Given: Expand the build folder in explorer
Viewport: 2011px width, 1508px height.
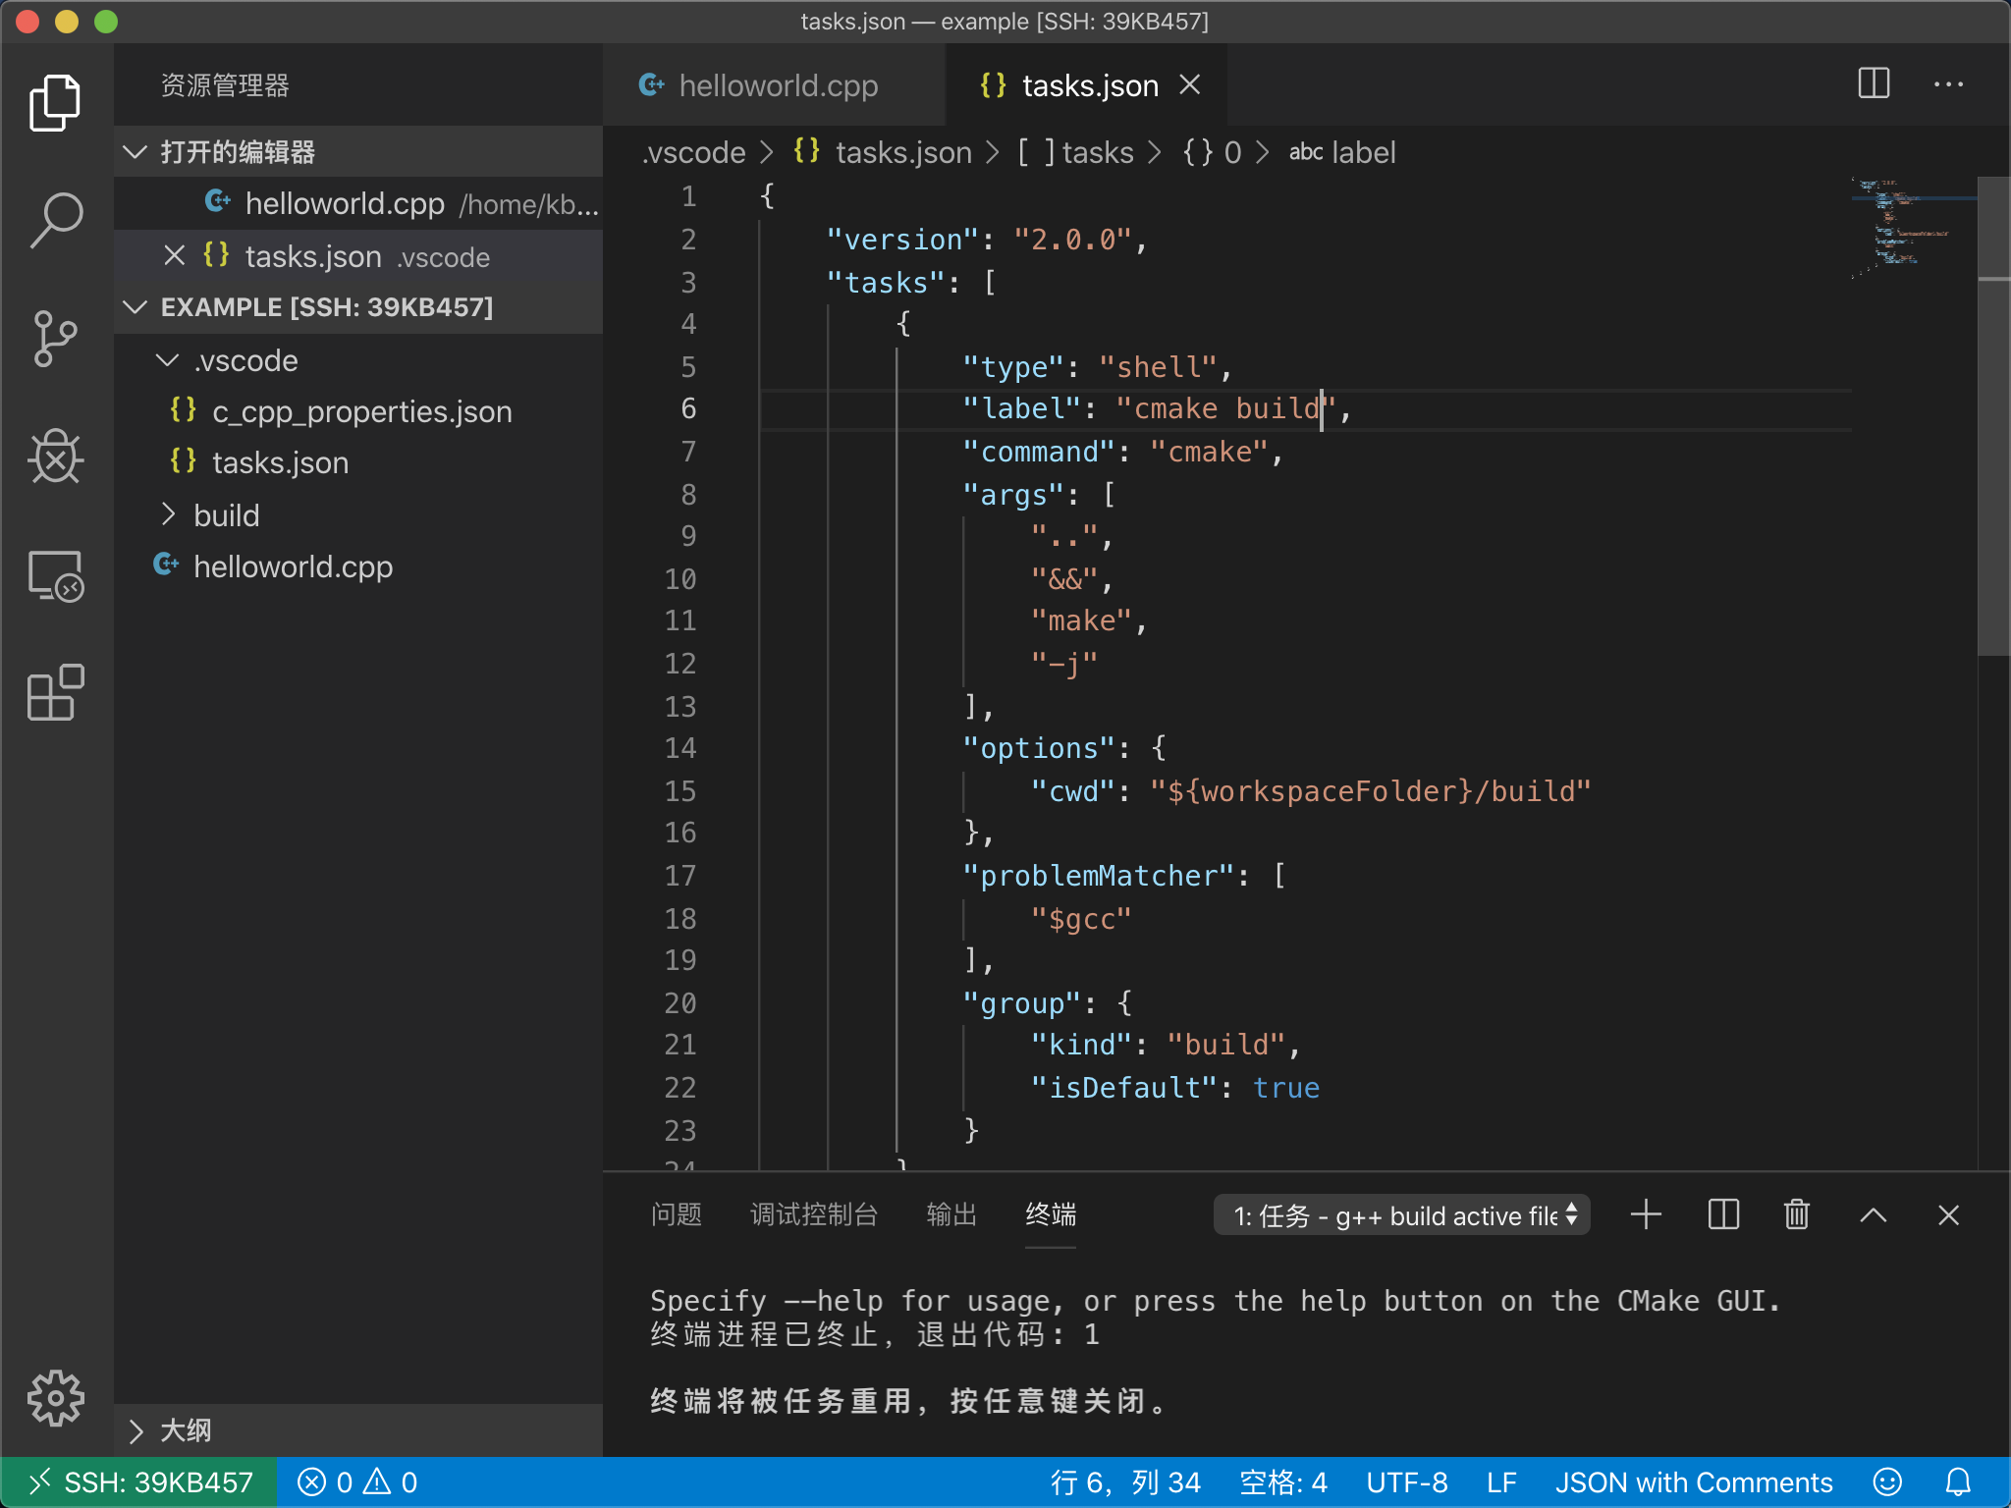Looking at the screenshot, I should [226, 515].
